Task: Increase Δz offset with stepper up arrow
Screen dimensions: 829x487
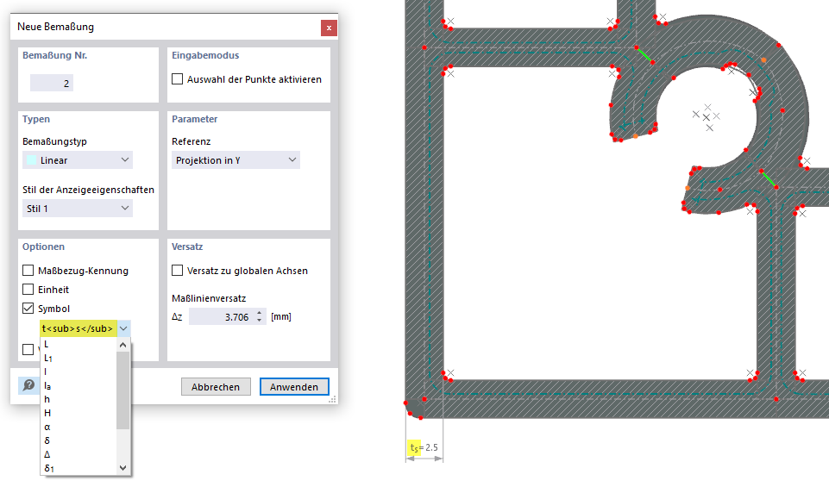Action: click(x=259, y=313)
